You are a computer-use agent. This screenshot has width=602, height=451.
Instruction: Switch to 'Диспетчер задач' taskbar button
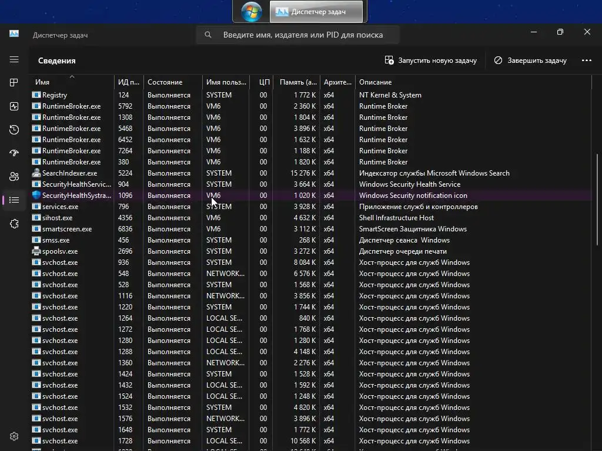[x=316, y=12]
